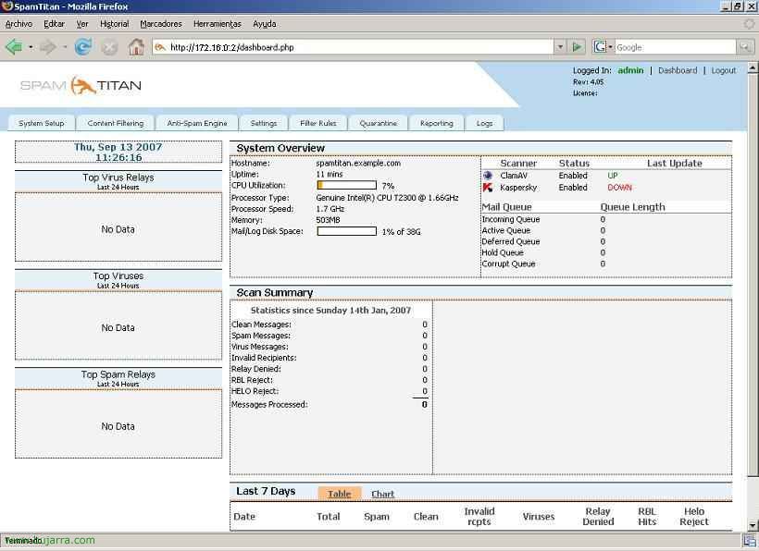Click the green Go arrow beside address bar
The width and height of the screenshot is (759, 551).
coord(577,47)
